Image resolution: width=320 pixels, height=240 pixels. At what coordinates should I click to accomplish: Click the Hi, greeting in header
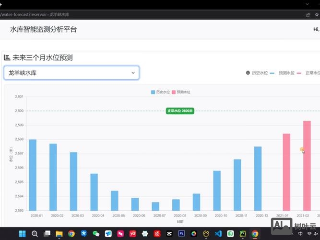317,29
